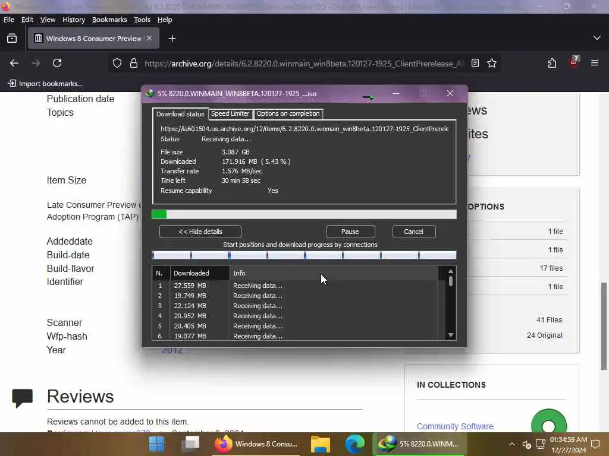Image resolution: width=609 pixels, height=456 pixels.
Task: Open tracking protection shield icon
Action: [117, 63]
